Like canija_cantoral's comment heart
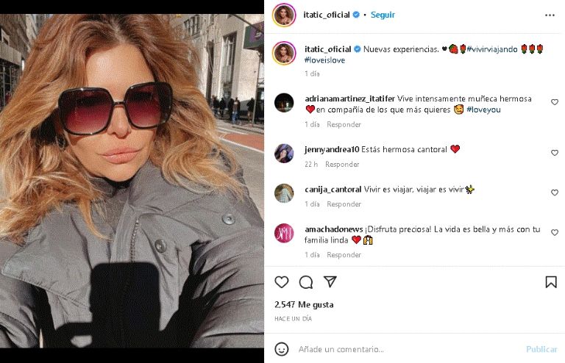565x363 pixels. click(x=555, y=193)
